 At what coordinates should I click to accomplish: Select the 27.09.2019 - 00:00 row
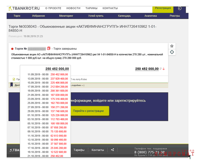[48, 107]
